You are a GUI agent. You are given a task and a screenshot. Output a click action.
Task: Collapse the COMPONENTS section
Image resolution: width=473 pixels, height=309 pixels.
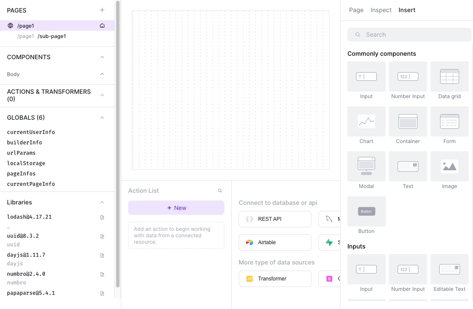pos(102,57)
